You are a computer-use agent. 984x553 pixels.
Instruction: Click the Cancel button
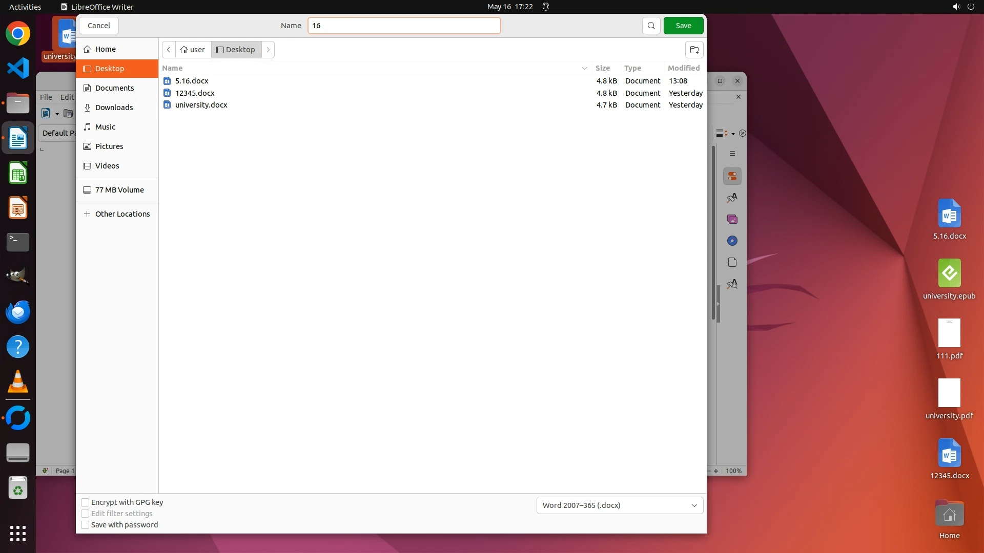click(x=99, y=26)
